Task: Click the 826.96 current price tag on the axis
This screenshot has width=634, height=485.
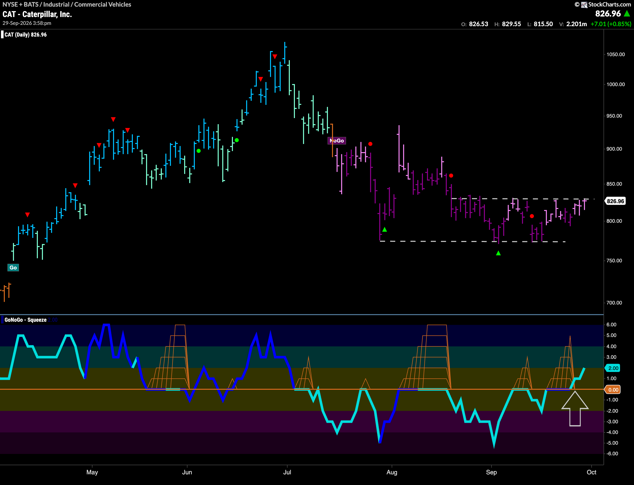Action: click(615, 201)
